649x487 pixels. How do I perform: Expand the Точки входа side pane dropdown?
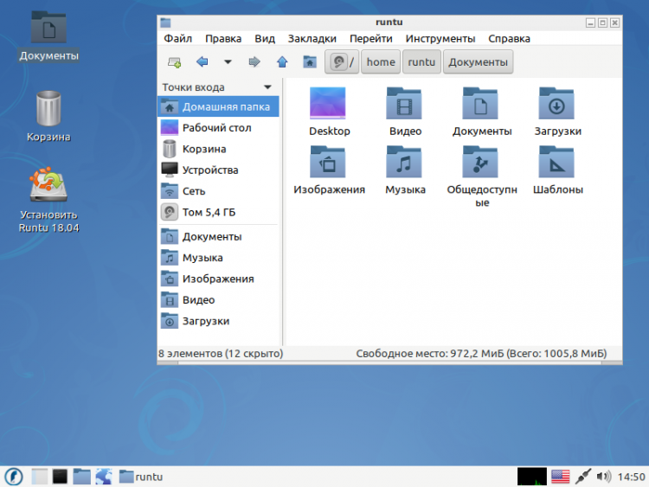coord(267,87)
